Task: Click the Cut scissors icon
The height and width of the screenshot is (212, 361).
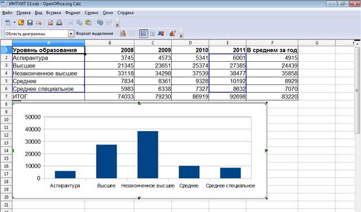Action: point(70,23)
